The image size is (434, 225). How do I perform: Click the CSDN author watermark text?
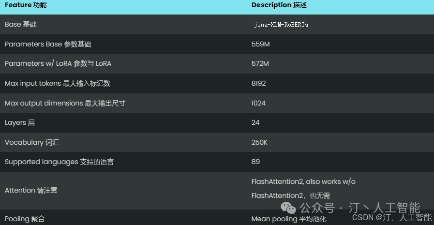click(x=391, y=217)
